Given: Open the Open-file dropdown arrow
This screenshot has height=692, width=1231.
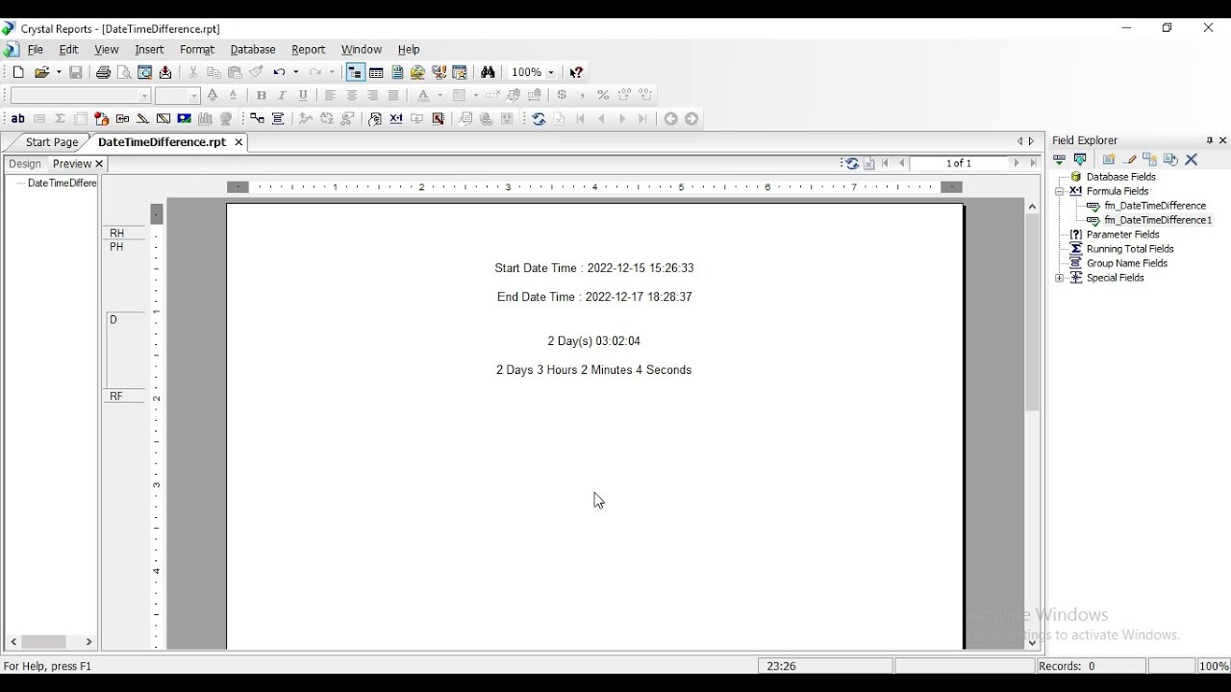Looking at the screenshot, I should [x=59, y=72].
